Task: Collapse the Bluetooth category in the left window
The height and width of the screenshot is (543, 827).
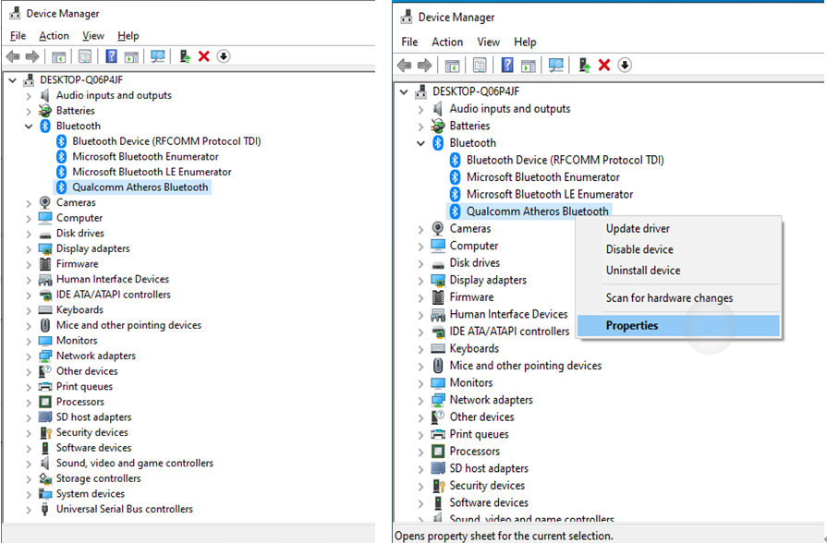Action: coord(29,127)
